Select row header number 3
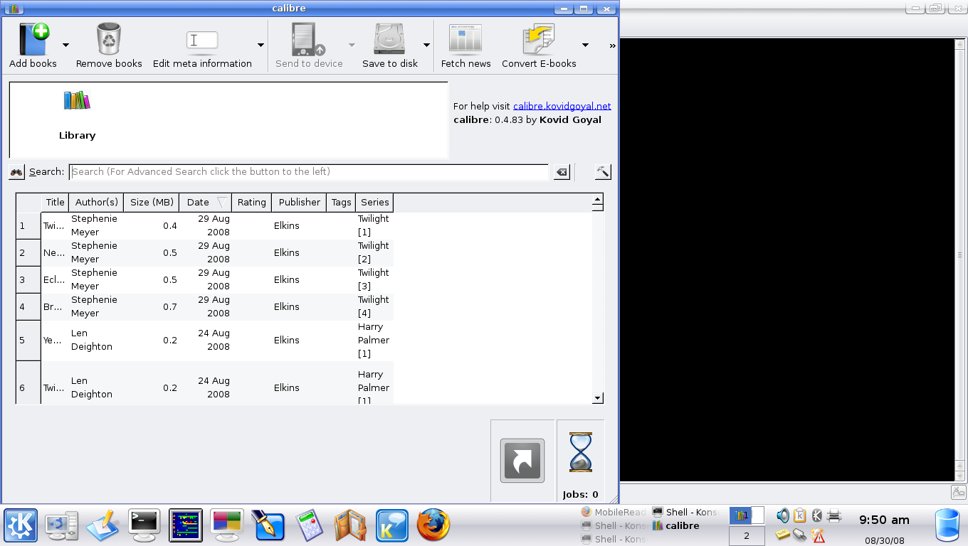Screen dimensions: 968x546 click(x=28, y=280)
